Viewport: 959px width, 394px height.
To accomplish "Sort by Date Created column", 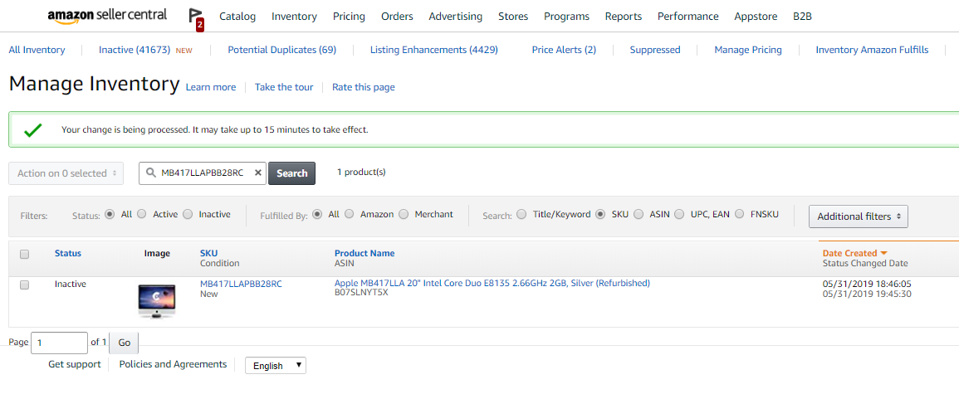I will tap(854, 253).
